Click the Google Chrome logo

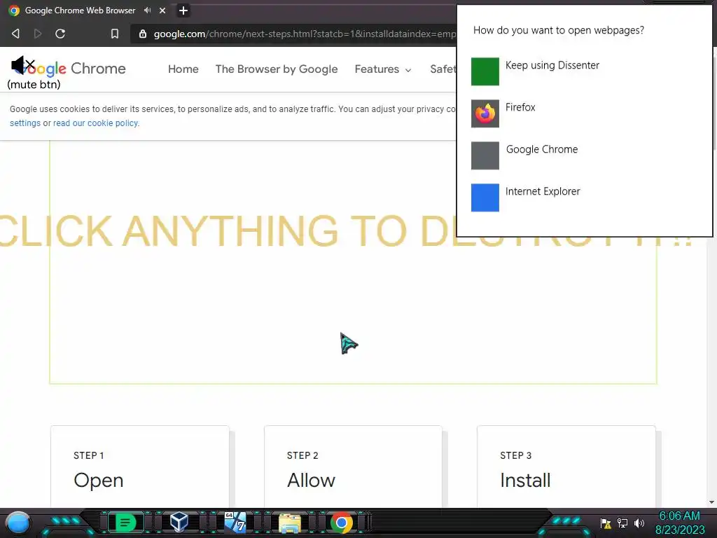click(69, 69)
